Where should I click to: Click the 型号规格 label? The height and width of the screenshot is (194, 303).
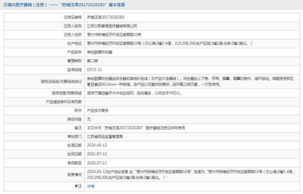tap(74, 70)
